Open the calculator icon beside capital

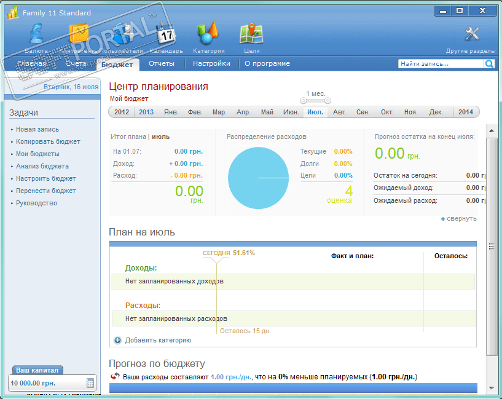[90, 383]
